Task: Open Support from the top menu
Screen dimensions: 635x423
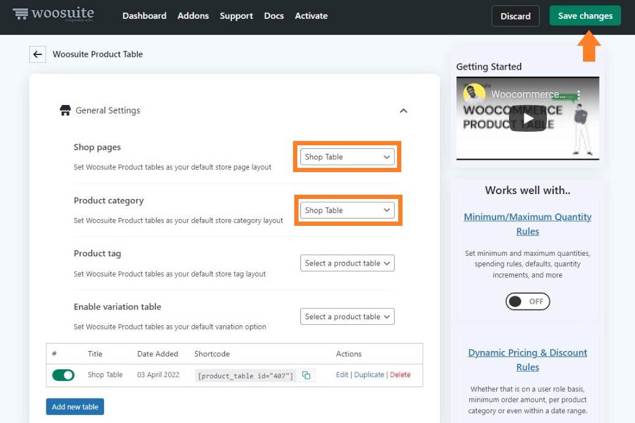Action: (236, 16)
